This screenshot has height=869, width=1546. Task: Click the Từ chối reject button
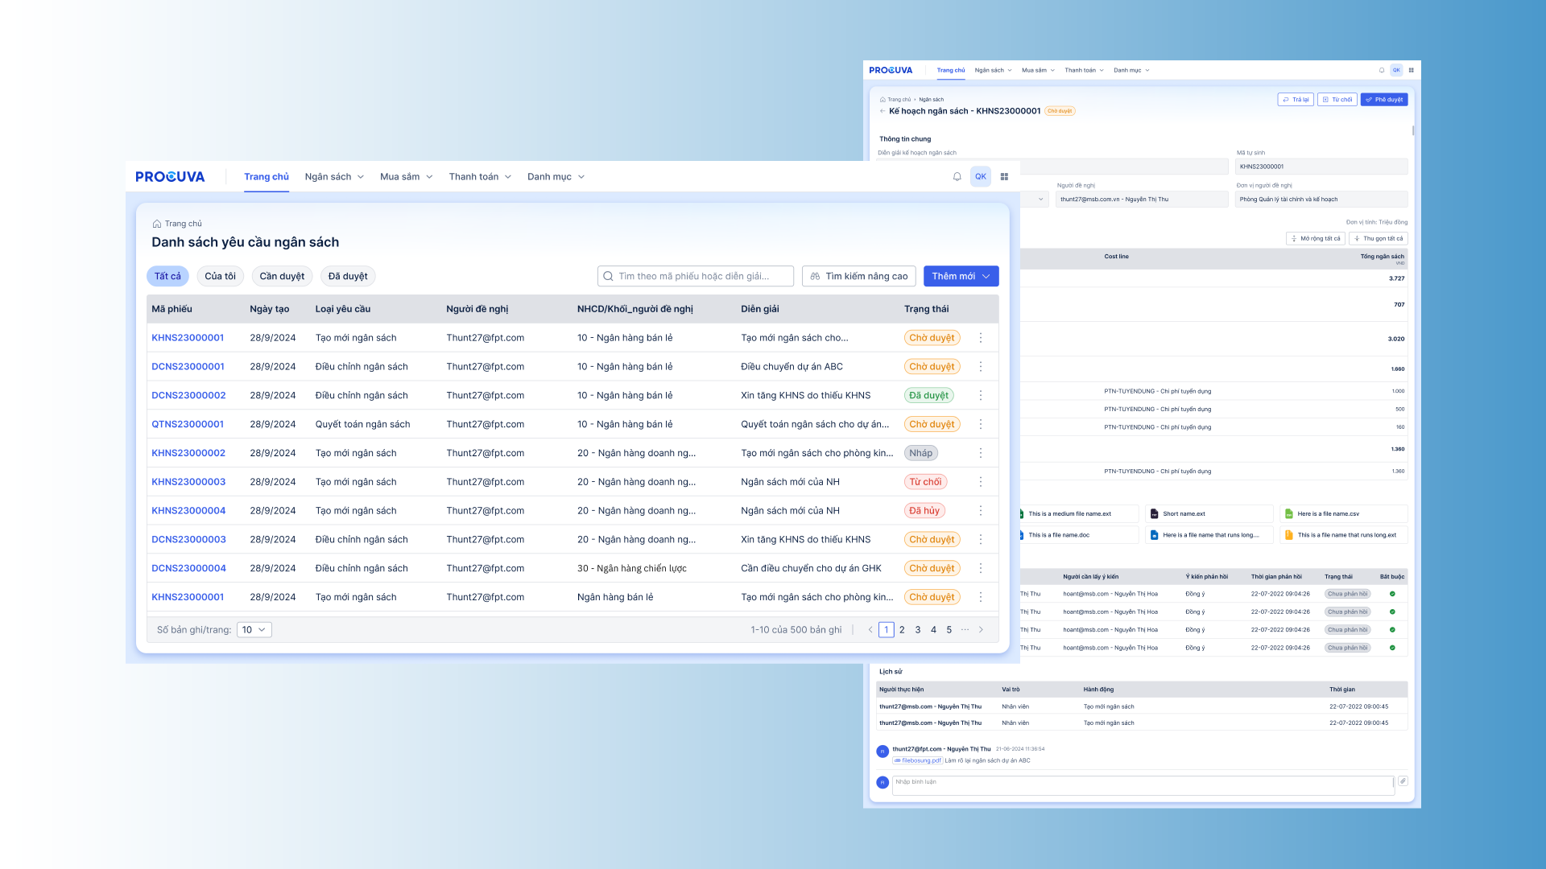pyautogui.click(x=1337, y=100)
